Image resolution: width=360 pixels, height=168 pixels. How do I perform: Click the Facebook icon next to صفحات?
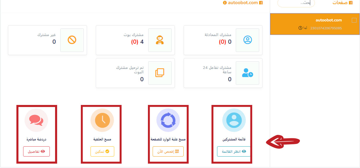click(x=351, y=3)
